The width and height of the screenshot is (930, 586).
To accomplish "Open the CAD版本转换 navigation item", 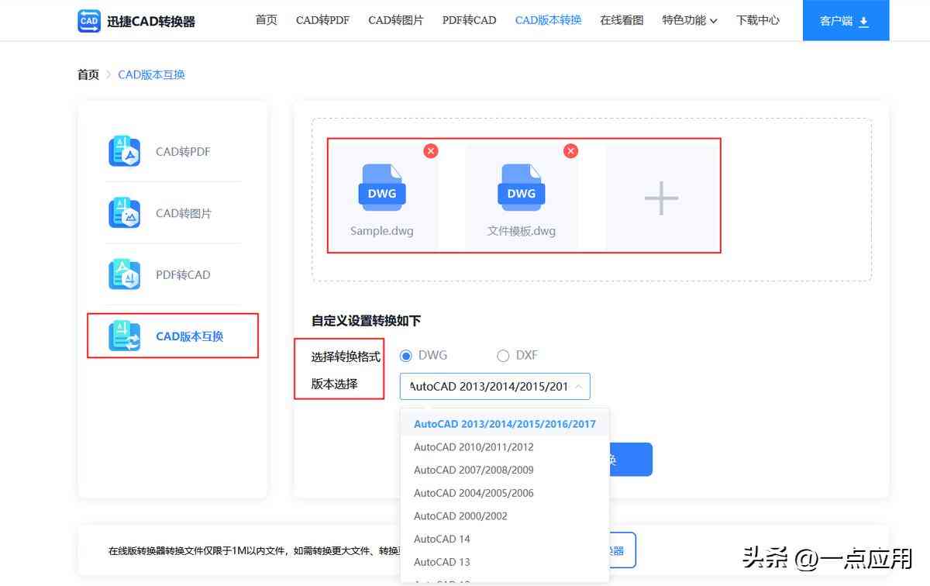I will (x=547, y=20).
